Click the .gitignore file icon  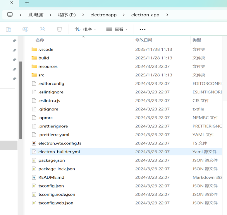click(x=34, y=109)
